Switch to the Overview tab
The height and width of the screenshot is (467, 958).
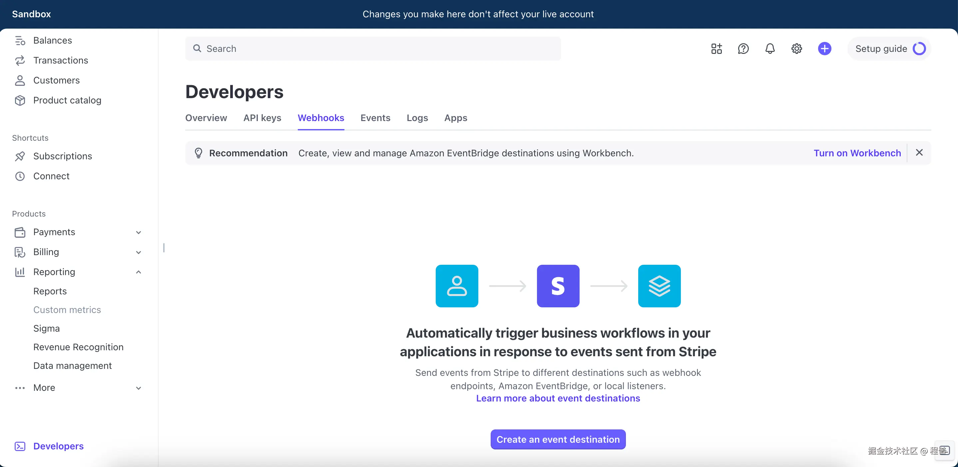point(206,118)
